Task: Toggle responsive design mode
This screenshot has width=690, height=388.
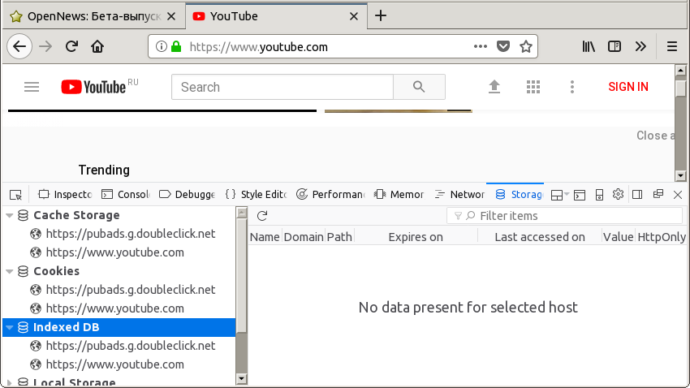Action: tap(599, 194)
